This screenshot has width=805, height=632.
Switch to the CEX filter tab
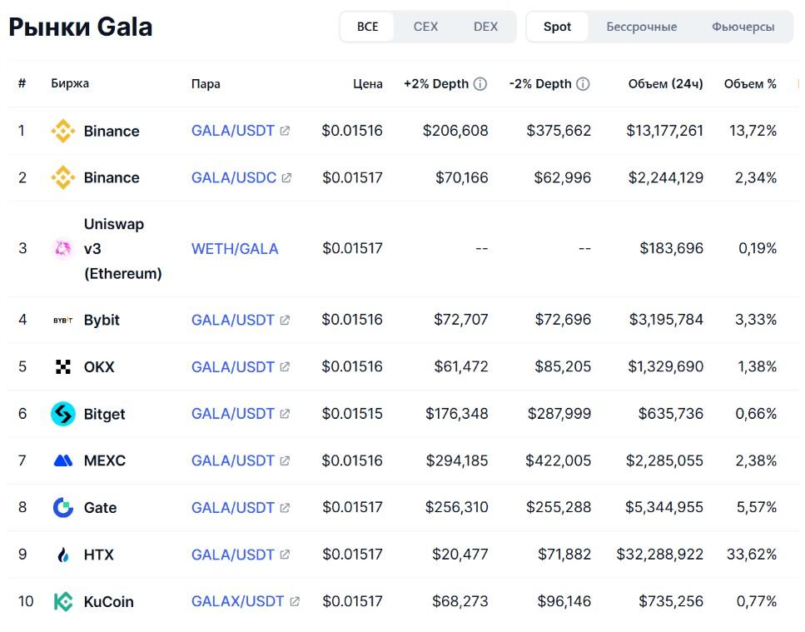tap(425, 27)
